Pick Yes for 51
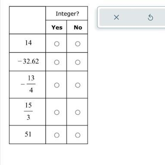The height and width of the screenshot is (165, 165). point(57,135)
